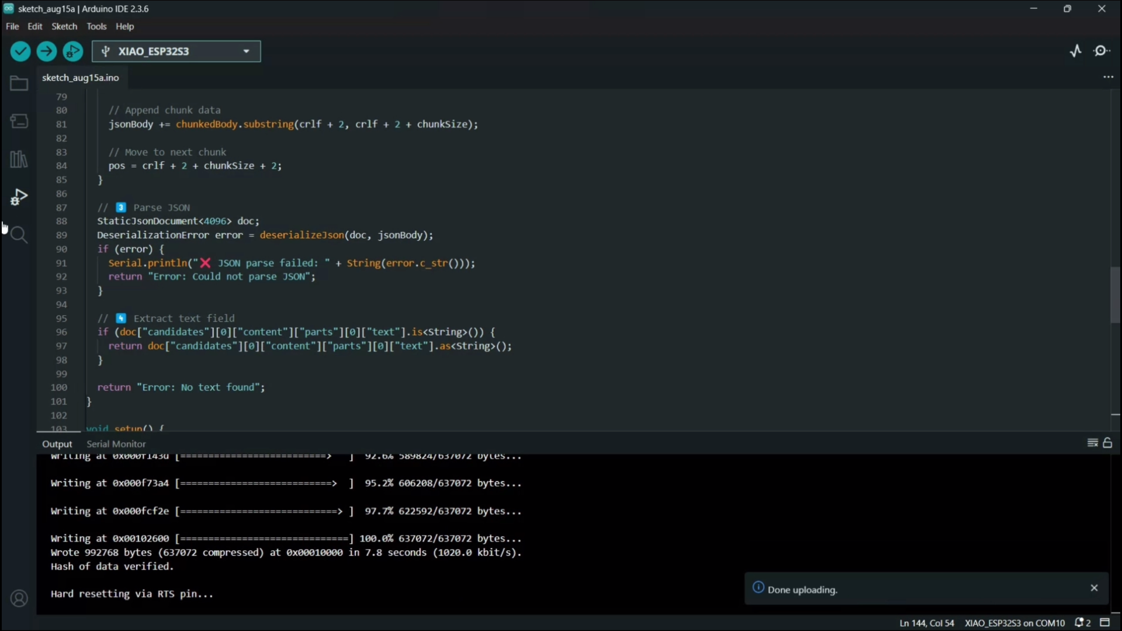Open the Boards Manager sidebar icon

(19, 121)
